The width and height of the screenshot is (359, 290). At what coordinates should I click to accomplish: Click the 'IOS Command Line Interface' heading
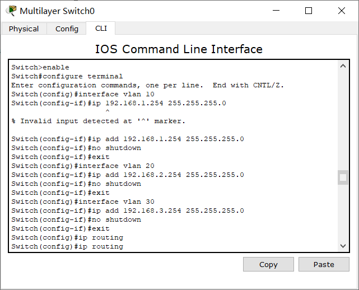179,49
